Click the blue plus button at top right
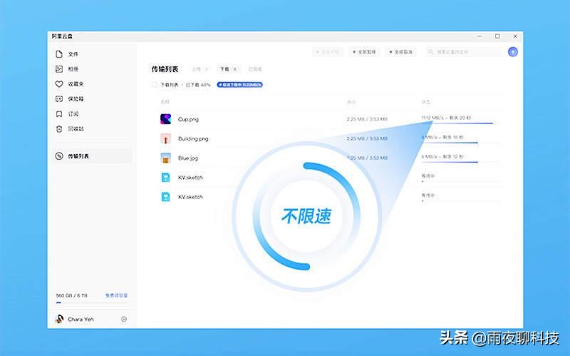Viewport: 570px width, 356px height. (512, 52)
